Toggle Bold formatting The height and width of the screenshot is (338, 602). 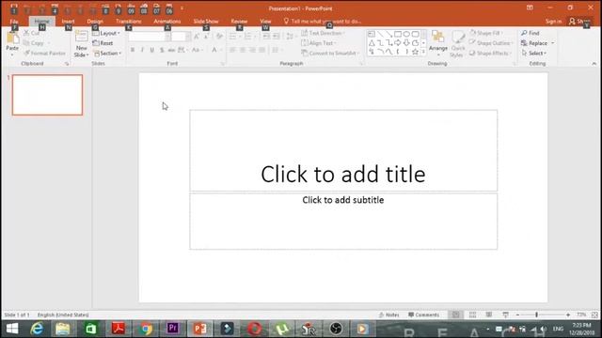pyautogui.click(x=133, y=50)
